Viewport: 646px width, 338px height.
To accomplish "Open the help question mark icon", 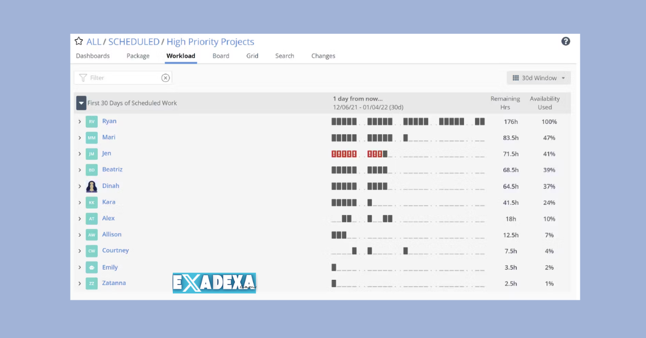I will coord(565,41).
